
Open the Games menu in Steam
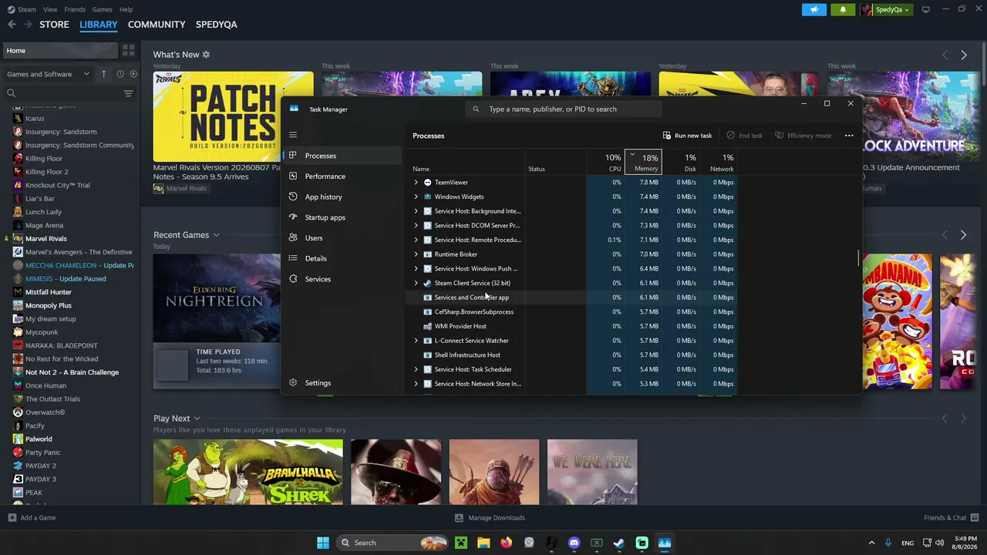pyautogui.click(x=102, y=9)
